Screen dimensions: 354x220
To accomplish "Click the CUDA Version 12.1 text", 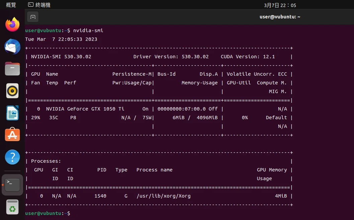I will [x=248, y=57].
